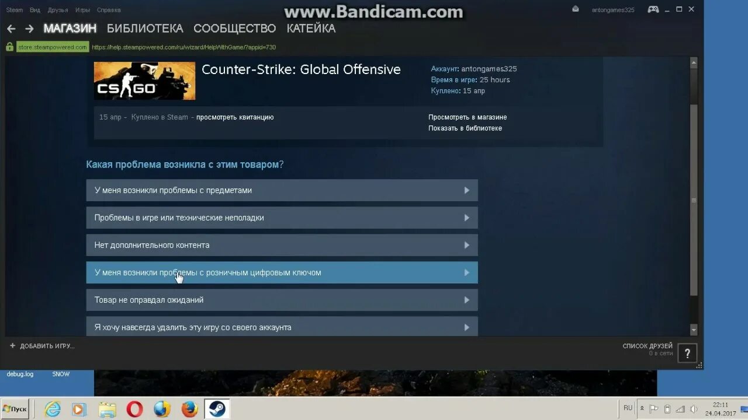The image size is (748, 420).
Task: Click arrow on проблемы с предметами row
Action: (x=466, y=190)
